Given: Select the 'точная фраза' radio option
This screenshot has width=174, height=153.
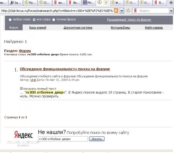Looking at the screenshot, I should [54, 20].
